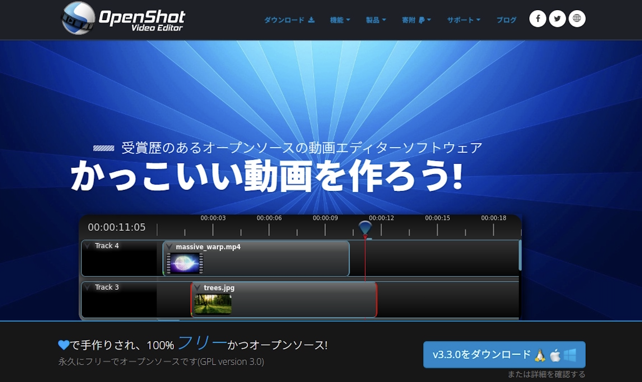The image size is (642, 382).
Task: Collapse Track 4 using its chevron
Action: (x=87, y=246)
